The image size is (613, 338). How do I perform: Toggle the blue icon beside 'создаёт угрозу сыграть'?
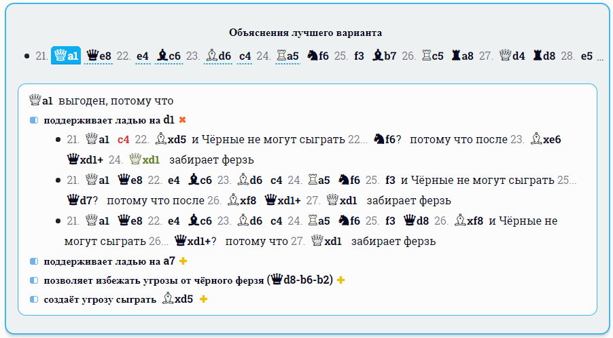[x=35, y=299]
